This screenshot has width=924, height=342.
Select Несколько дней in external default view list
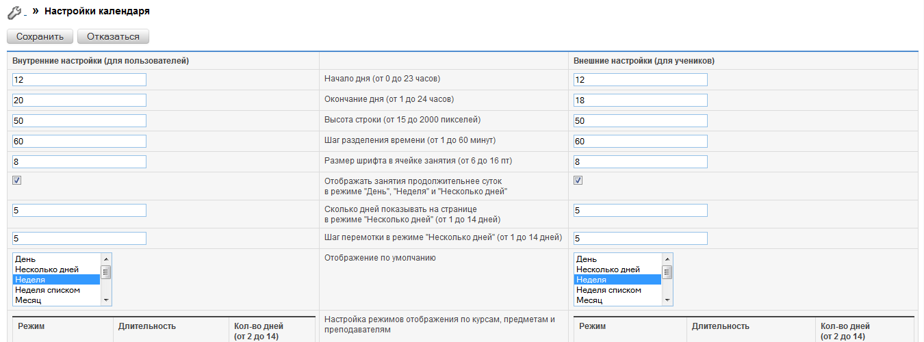click(616, 269)
